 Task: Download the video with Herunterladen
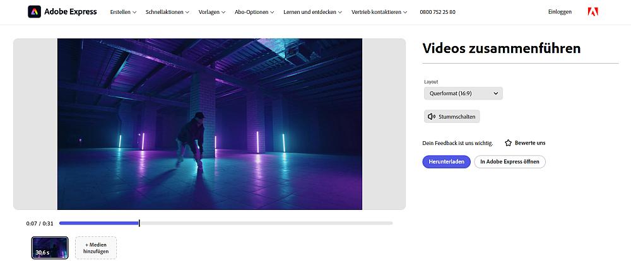446,161
